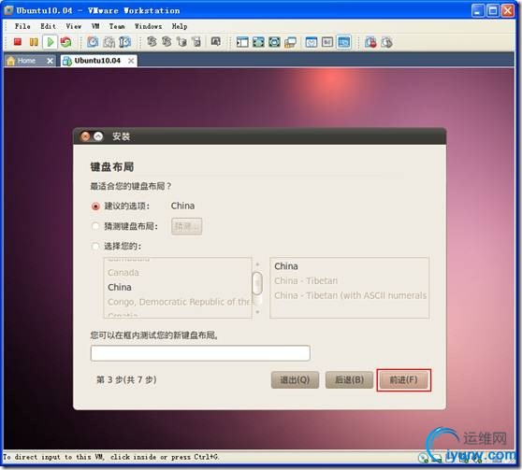Screen dimensions: 522x470
Task: Click the Record VM execution icon
Action: tap(370, 42)
